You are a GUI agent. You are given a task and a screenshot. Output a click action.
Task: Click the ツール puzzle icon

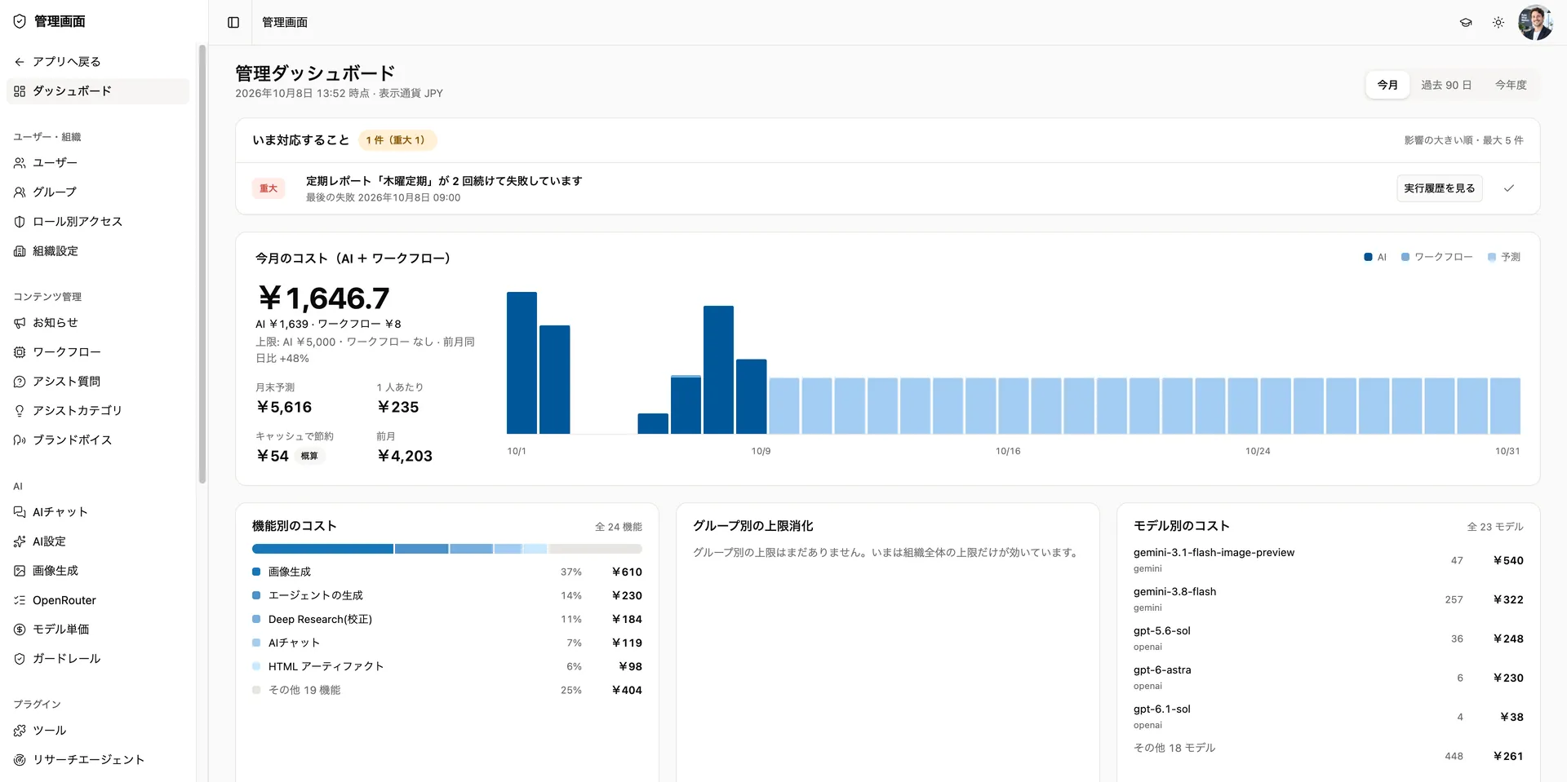20,731
